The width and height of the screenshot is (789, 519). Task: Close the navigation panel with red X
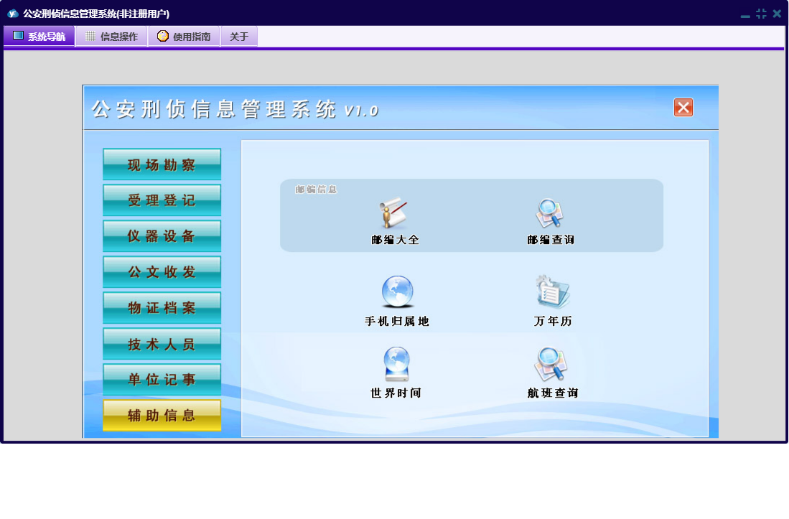683,108
